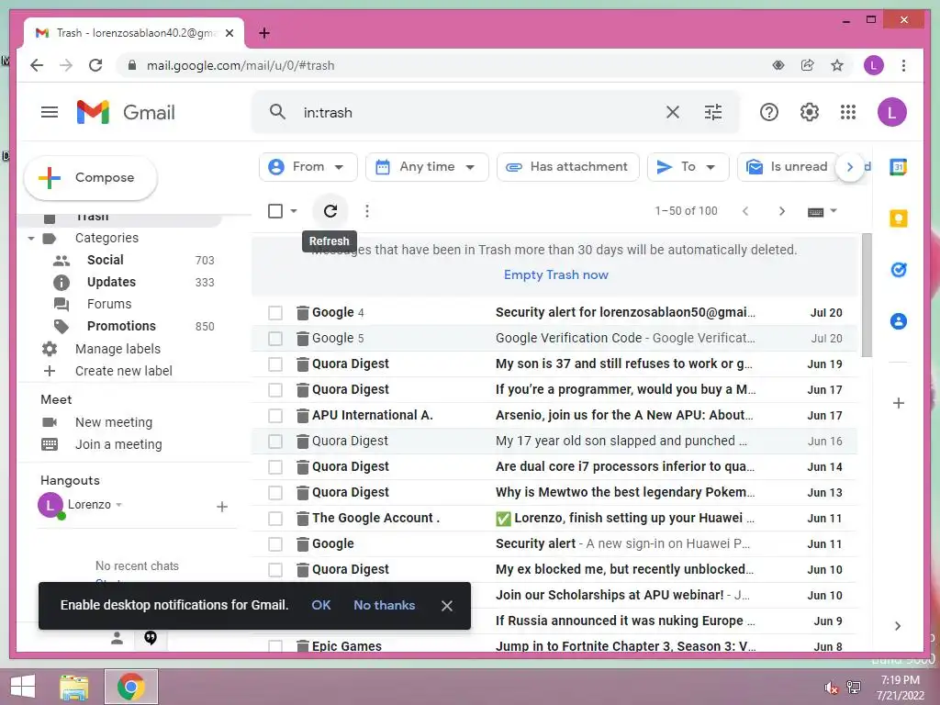Go to the older messages page arrow
The height and width of the screenshot is (705, 940).
tap(782, 211)
